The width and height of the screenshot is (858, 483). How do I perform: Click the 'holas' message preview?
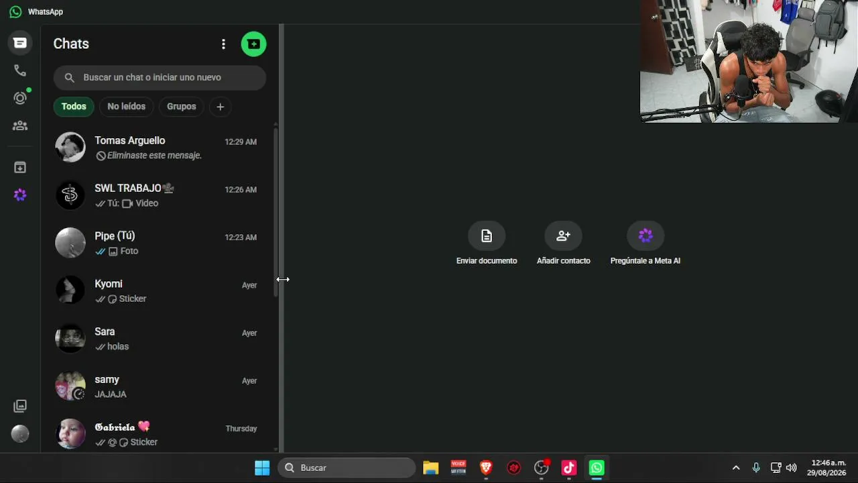point(118,347)
